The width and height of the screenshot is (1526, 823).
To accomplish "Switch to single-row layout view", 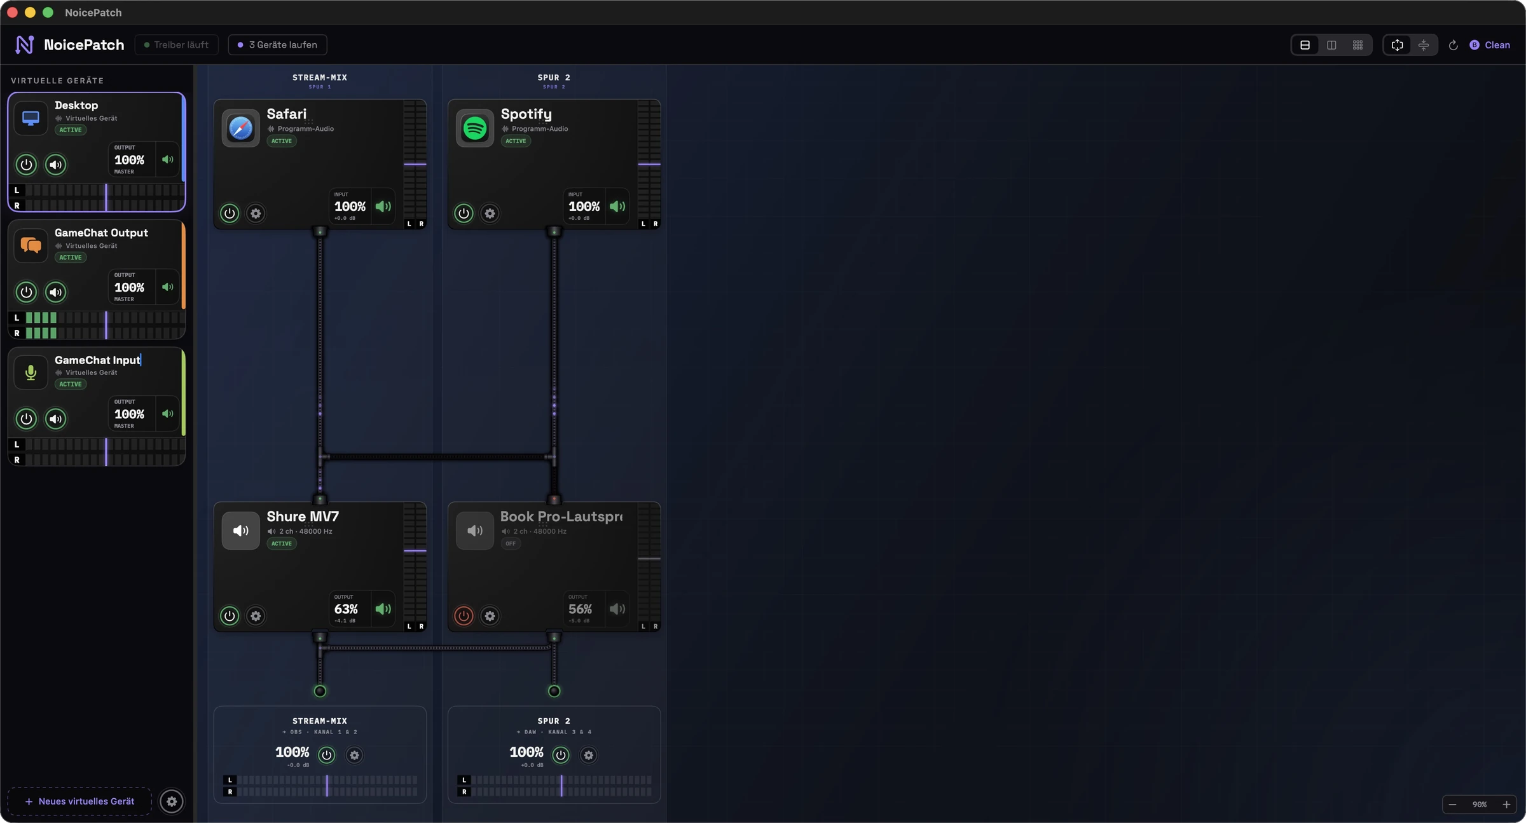I will [x=1305, y=45].
